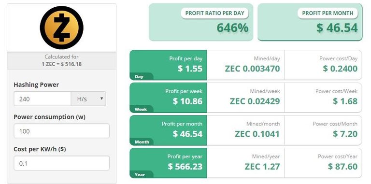Click the Month row tab label

(x=142, y=142)
